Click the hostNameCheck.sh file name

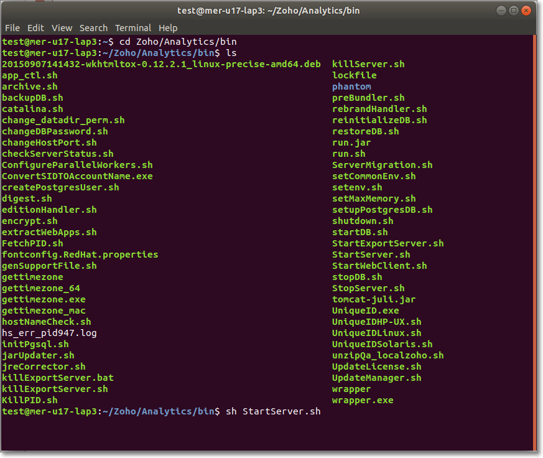(x=47, y=322)
